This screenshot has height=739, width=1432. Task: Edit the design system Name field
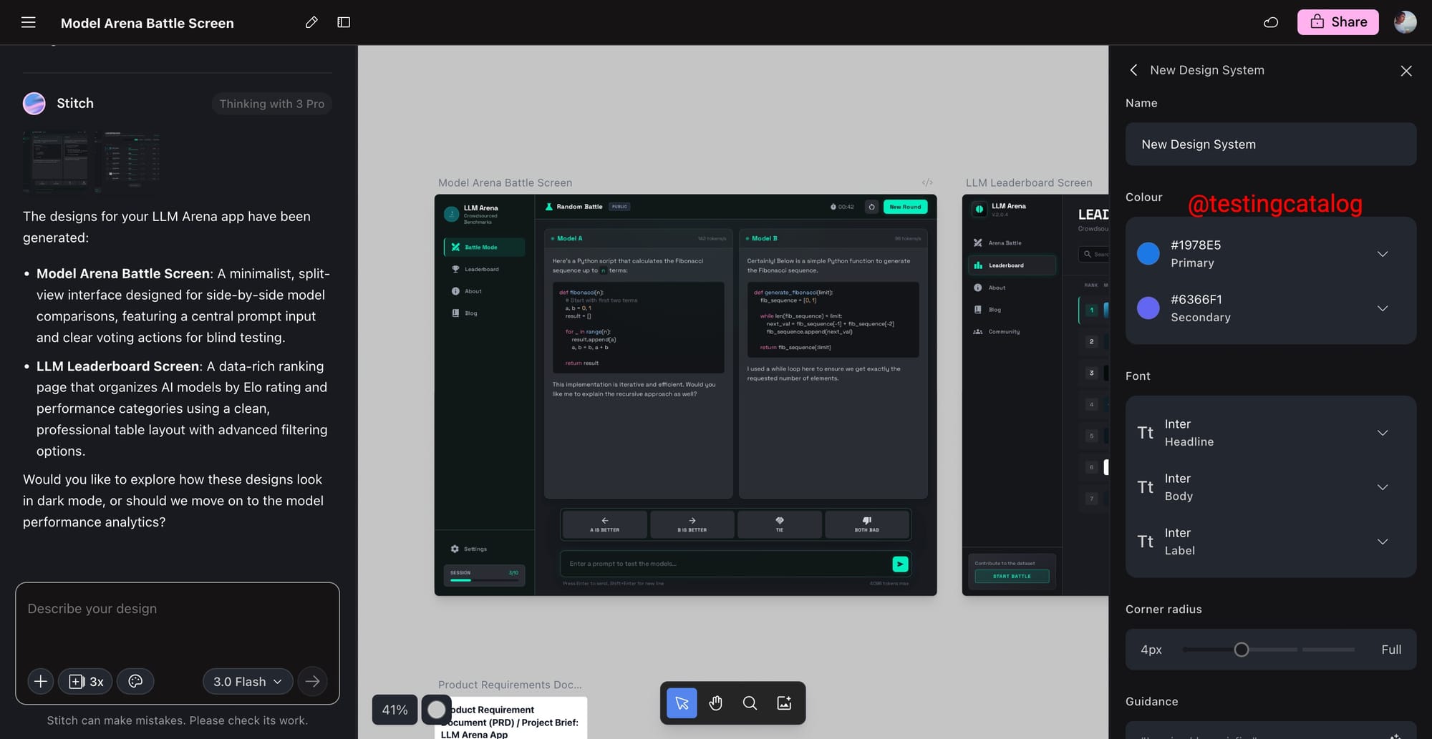tap(1271, 145)
